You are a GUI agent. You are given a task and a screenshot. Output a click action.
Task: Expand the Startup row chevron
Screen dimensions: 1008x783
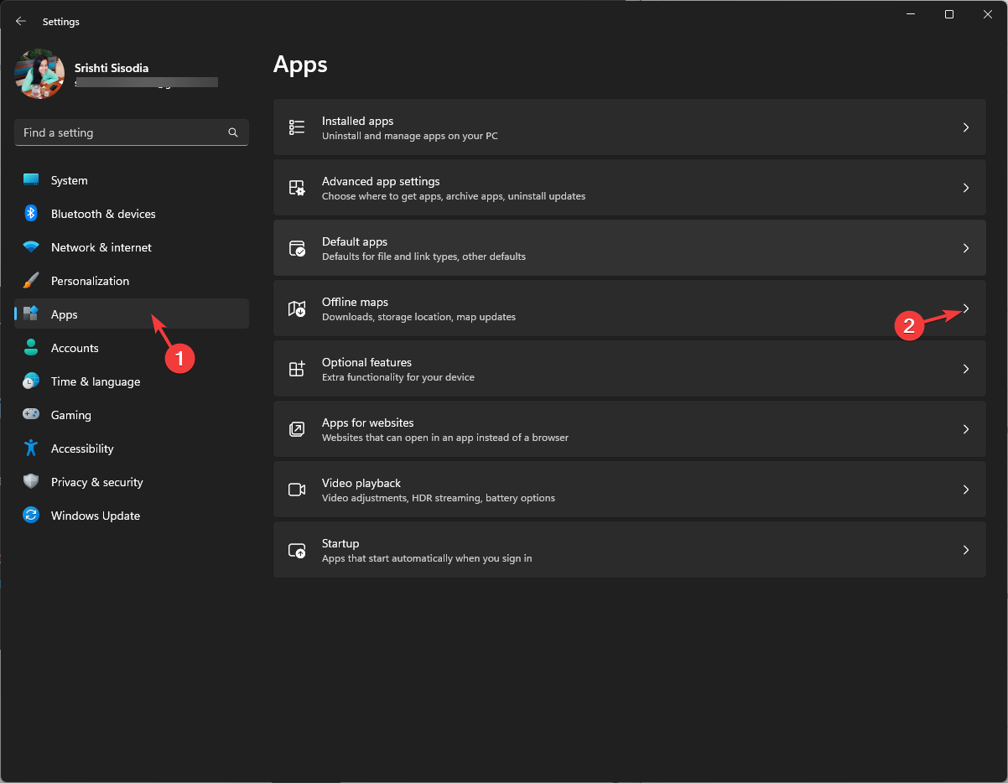(965, 550)
